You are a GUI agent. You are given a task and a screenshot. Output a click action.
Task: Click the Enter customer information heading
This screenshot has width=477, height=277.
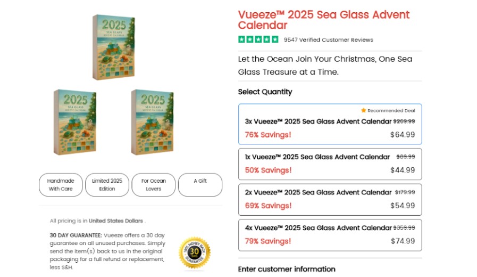pyautogui.click(x=287, y=269)
